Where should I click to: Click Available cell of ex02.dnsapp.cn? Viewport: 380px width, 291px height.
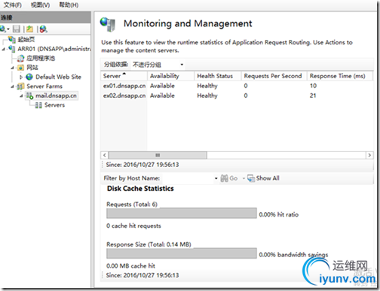point(162,95)
